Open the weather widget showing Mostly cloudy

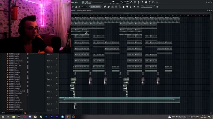[177, 117]
